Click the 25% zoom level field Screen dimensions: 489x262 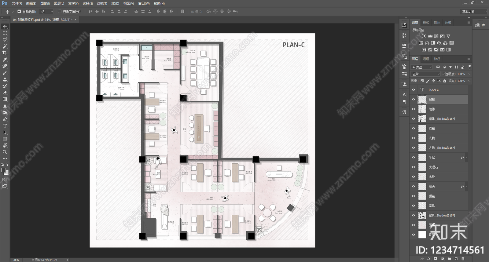17,260
